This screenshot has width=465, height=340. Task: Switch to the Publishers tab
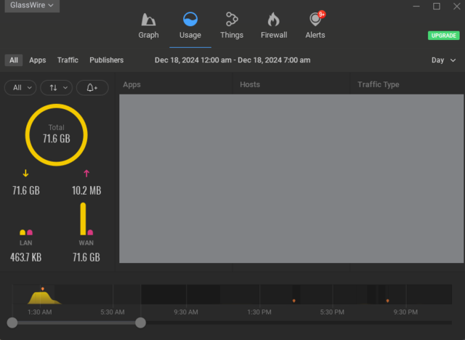click(x=107, y=60)
